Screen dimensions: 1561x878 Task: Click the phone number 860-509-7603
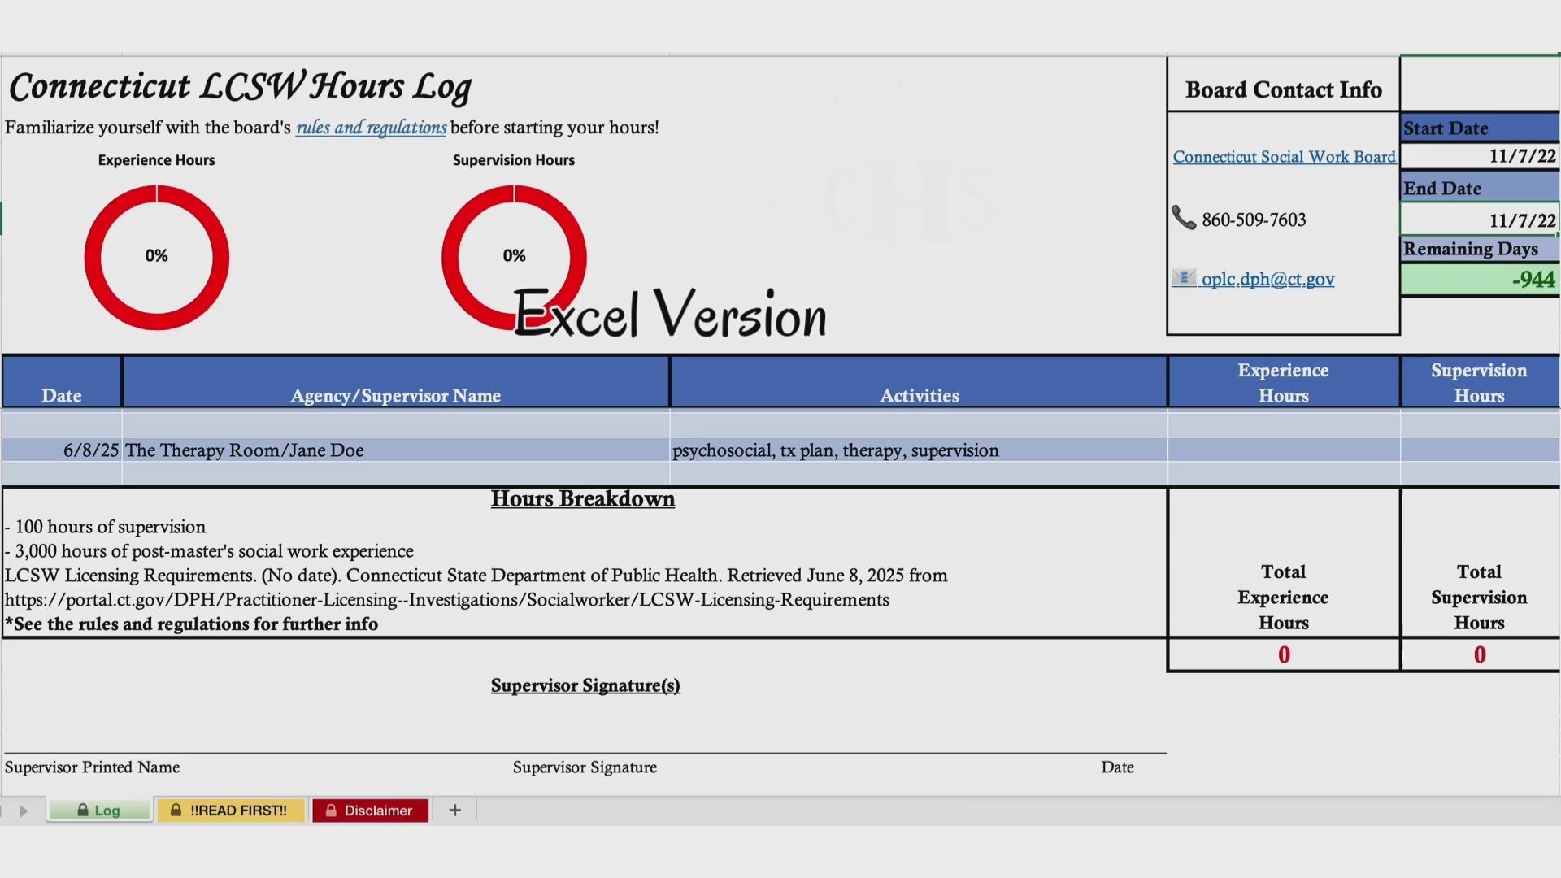coord(1254,219)
